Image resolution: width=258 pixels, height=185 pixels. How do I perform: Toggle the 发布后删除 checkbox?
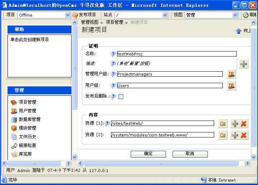click(x=121, y=96)
